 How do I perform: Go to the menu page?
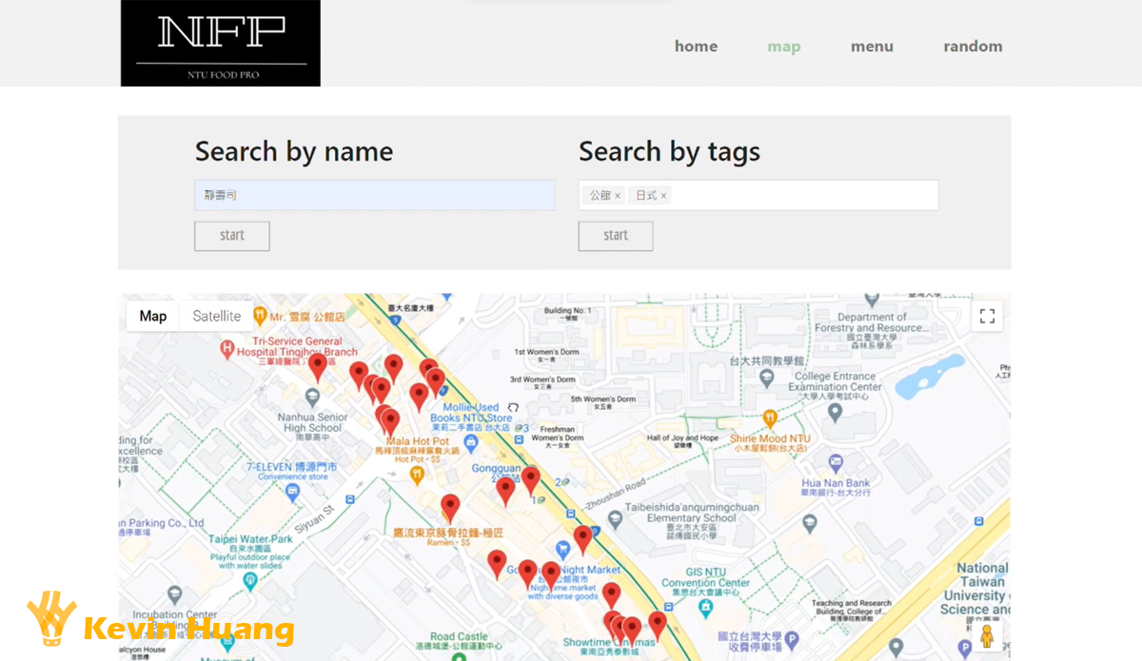[x=872, y=47]
